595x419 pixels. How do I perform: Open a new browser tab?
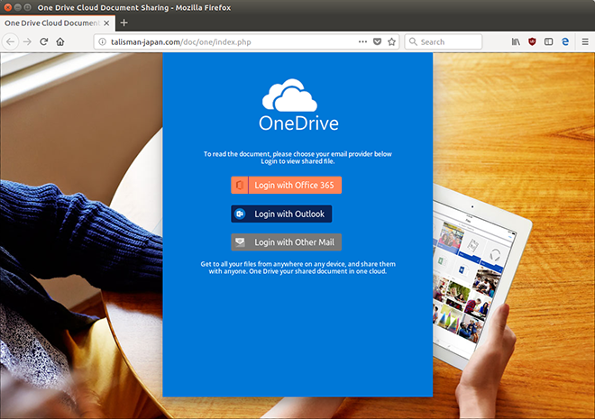(x=124, y=23)
